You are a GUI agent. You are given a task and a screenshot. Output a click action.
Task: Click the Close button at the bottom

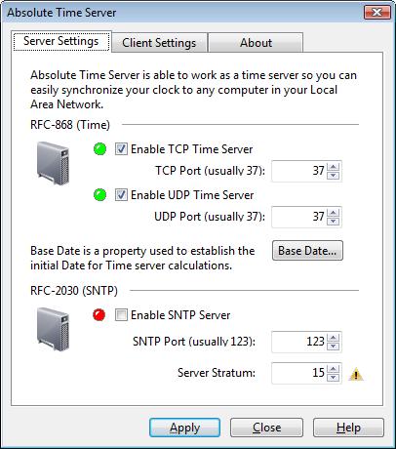coord(266,428)
